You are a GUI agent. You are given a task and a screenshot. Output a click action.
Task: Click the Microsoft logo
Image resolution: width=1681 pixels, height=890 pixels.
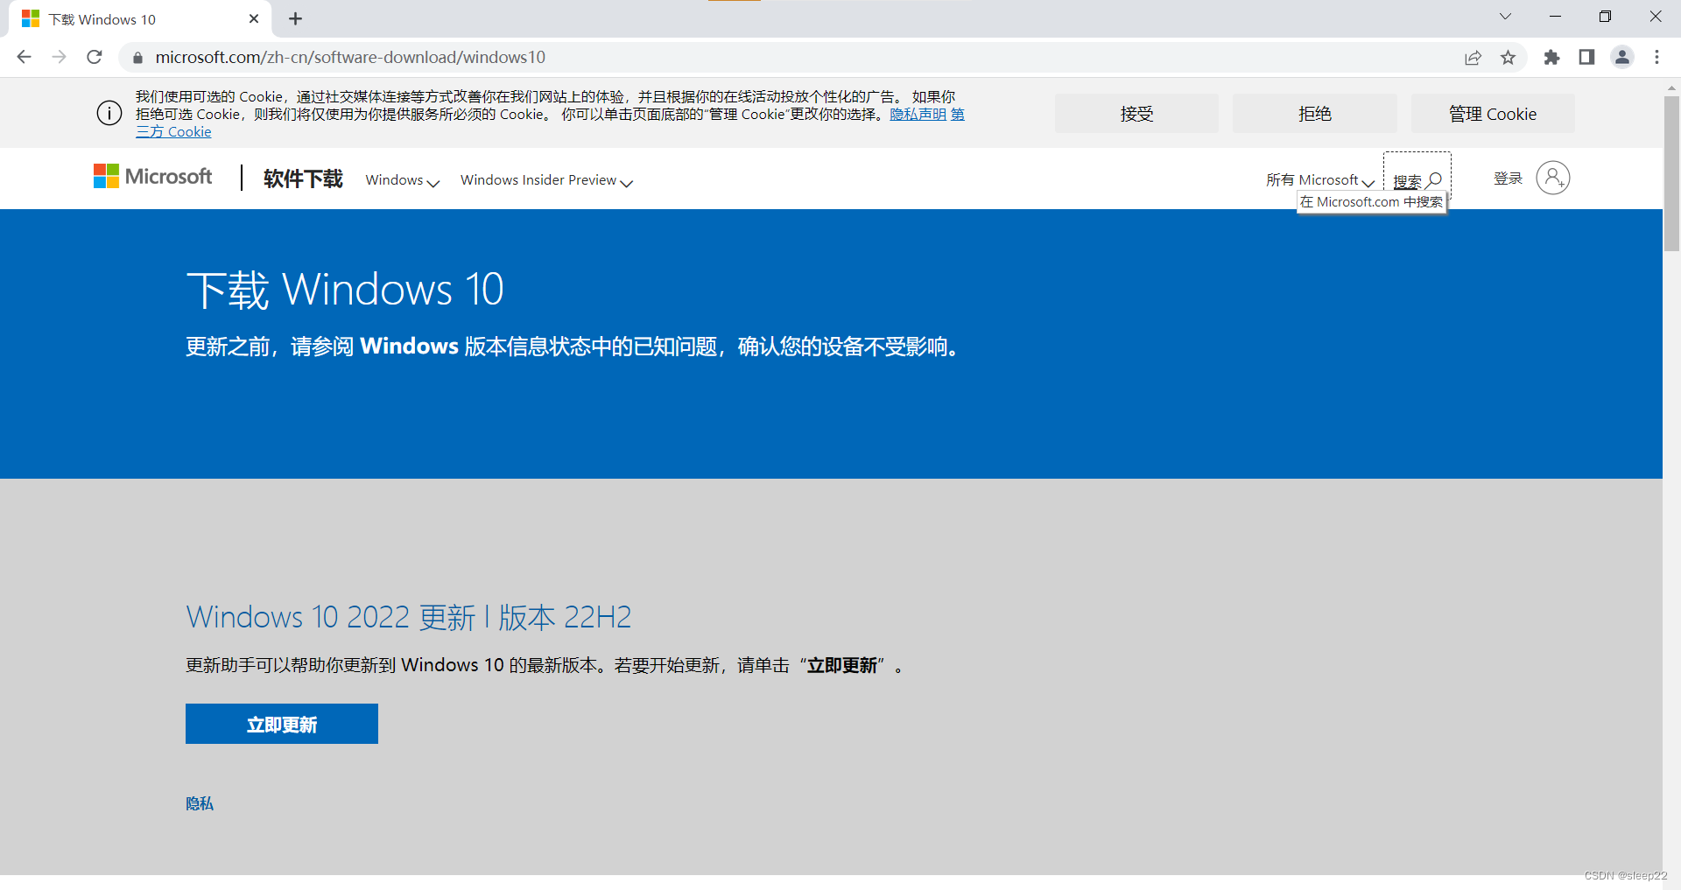coord(151,176)
